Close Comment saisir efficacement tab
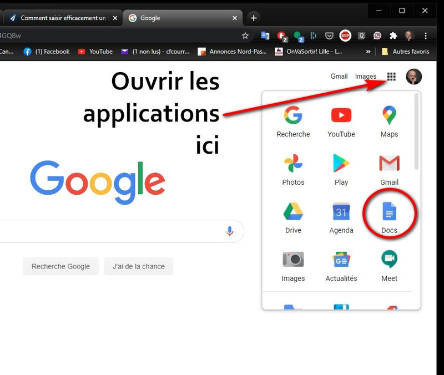 (115, 18)
